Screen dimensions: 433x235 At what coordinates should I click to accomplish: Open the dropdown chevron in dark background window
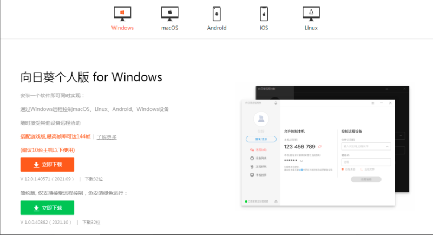click(x=401, y=135)
